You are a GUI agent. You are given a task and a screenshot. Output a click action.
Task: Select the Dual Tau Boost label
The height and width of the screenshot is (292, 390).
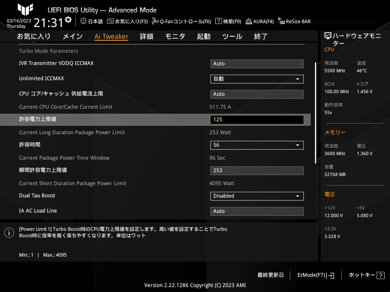click(37, 196)
